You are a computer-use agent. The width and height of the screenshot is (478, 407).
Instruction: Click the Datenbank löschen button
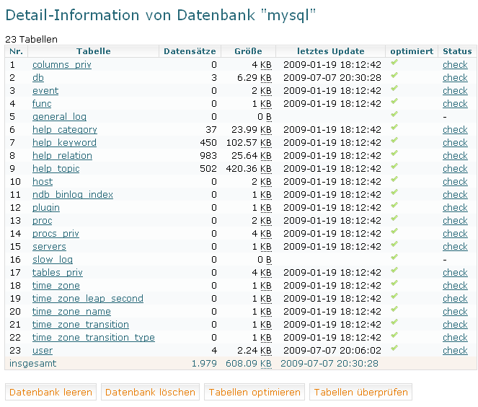coord(150,392)
